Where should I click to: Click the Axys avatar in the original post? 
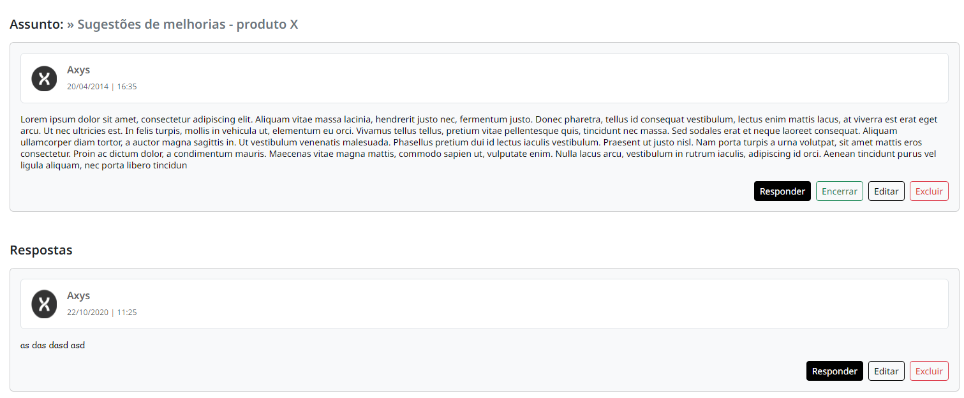(44, 78)
